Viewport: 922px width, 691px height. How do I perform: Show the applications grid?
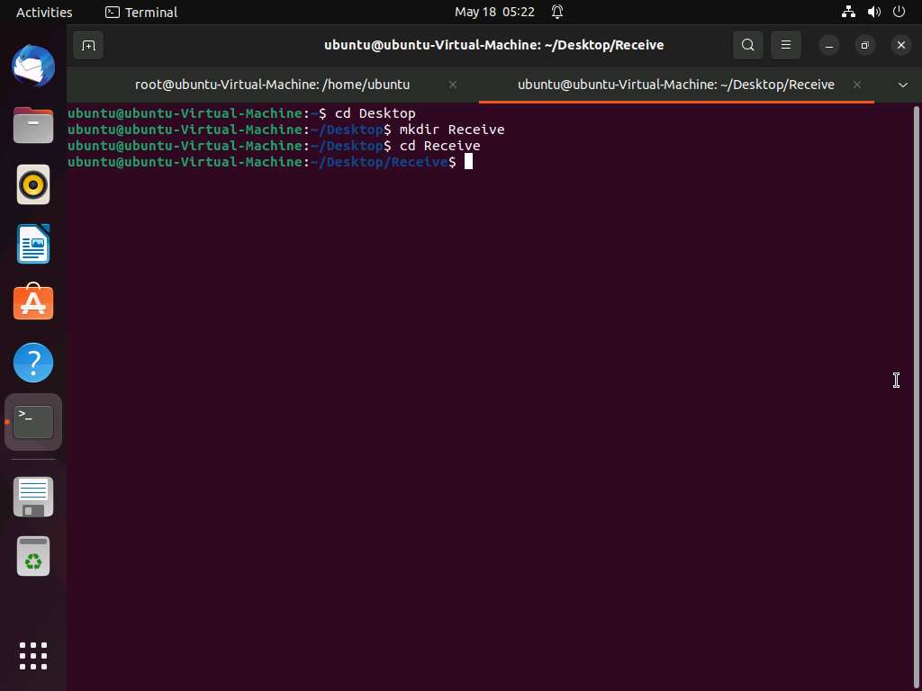click(x=33, y=655)
